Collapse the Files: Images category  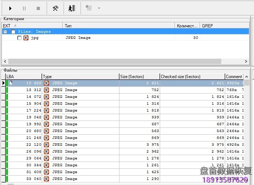(5, 32)
